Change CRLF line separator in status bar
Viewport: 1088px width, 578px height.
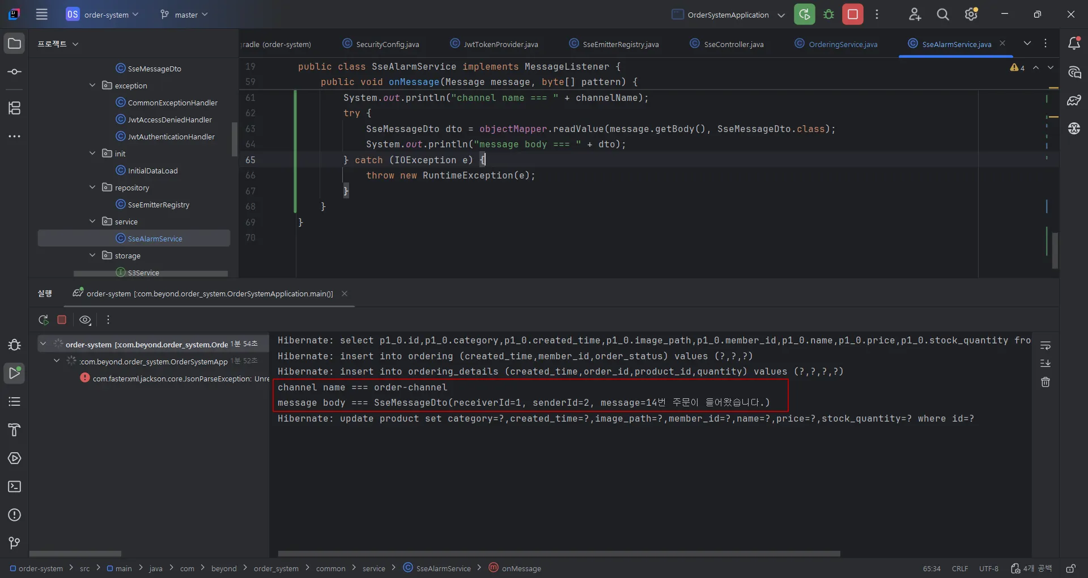[960, 568]
